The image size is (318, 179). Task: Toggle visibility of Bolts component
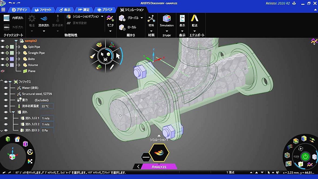(3, 59)
